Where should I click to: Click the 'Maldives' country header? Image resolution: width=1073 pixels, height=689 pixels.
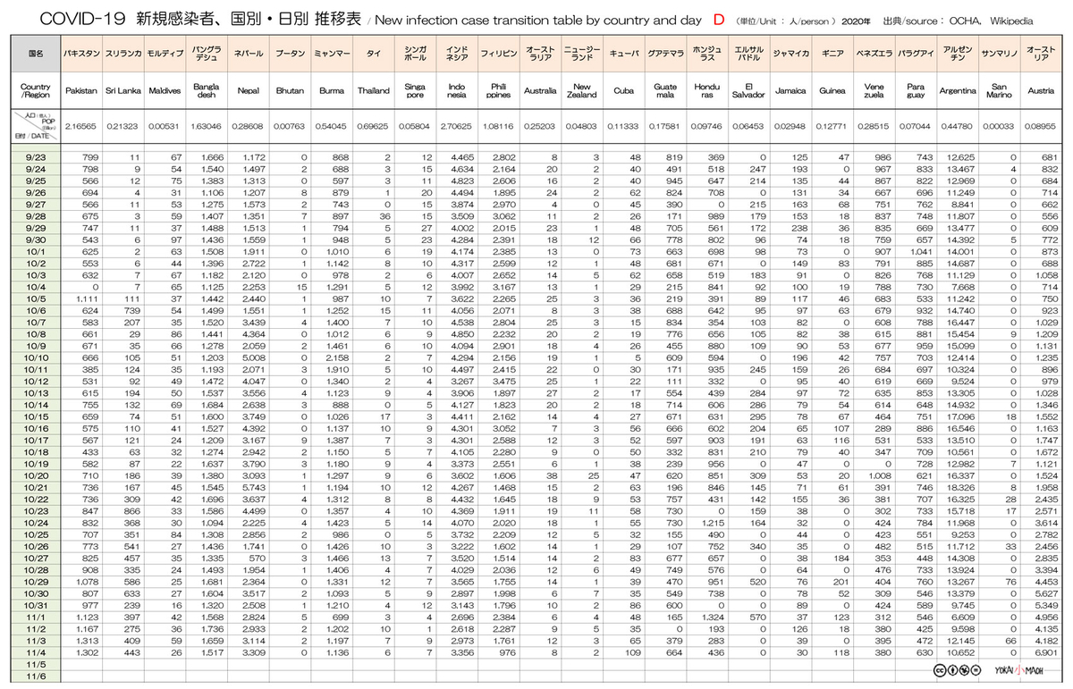(x=164, y=91)
